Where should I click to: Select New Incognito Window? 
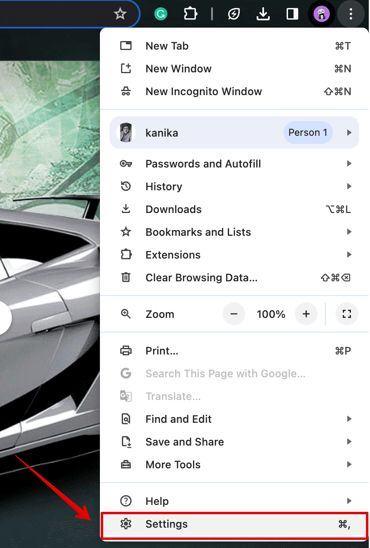pyautogui.click(x=203, y=91)
